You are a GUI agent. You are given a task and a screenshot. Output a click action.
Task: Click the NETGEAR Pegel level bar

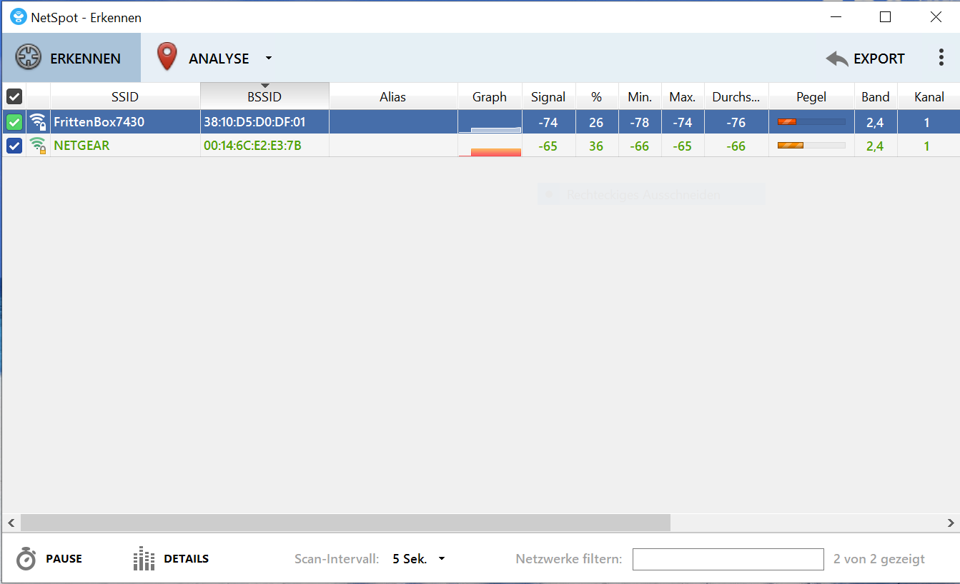coord(811,146)
